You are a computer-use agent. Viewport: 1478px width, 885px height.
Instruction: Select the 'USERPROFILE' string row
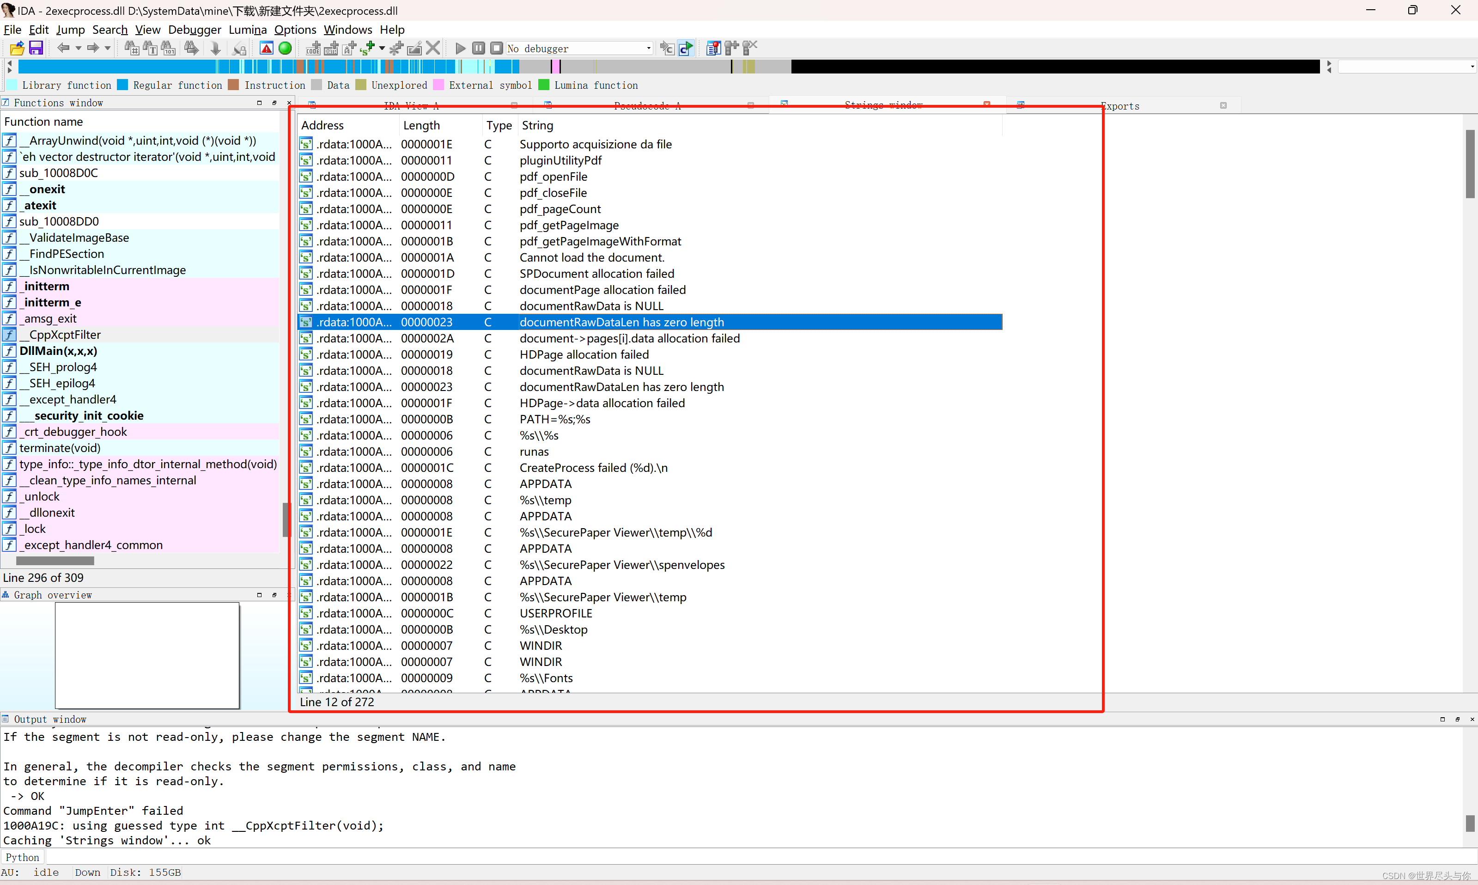(x=650, y=613)
